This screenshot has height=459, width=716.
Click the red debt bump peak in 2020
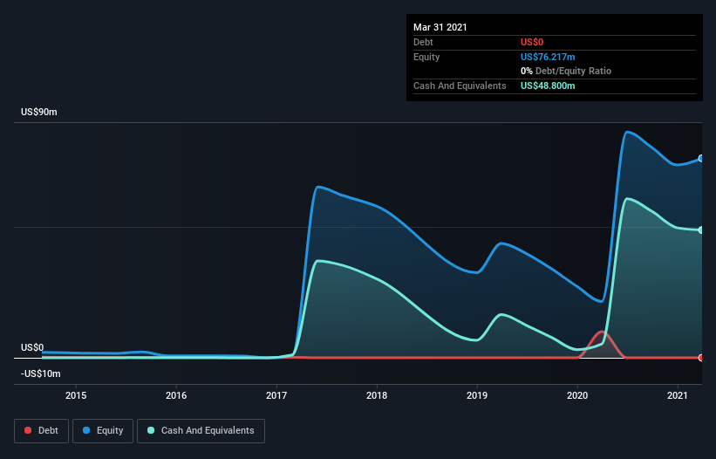click(603, 332)
